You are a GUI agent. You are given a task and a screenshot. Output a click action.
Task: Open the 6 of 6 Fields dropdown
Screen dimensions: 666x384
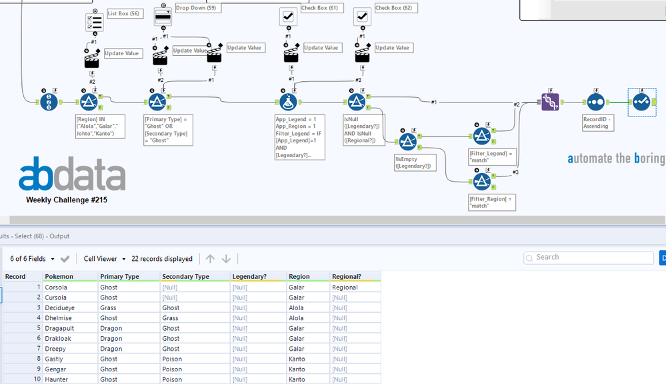click(32, 258)
